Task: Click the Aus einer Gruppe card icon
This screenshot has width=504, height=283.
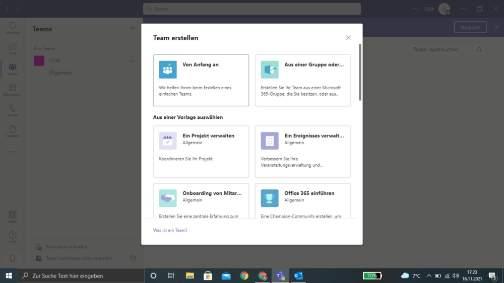Action: [x=270, y=69]
